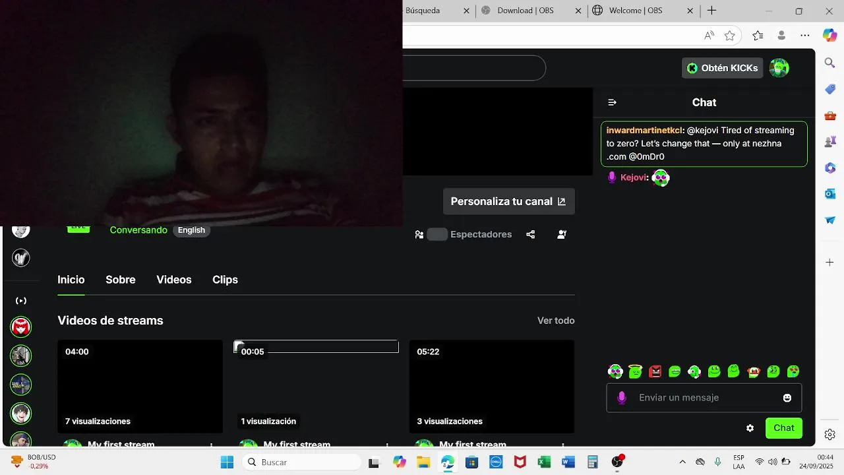This screenshot has width=844, height=475.
Task: Open the Edge profile icon
Action: 782,36
